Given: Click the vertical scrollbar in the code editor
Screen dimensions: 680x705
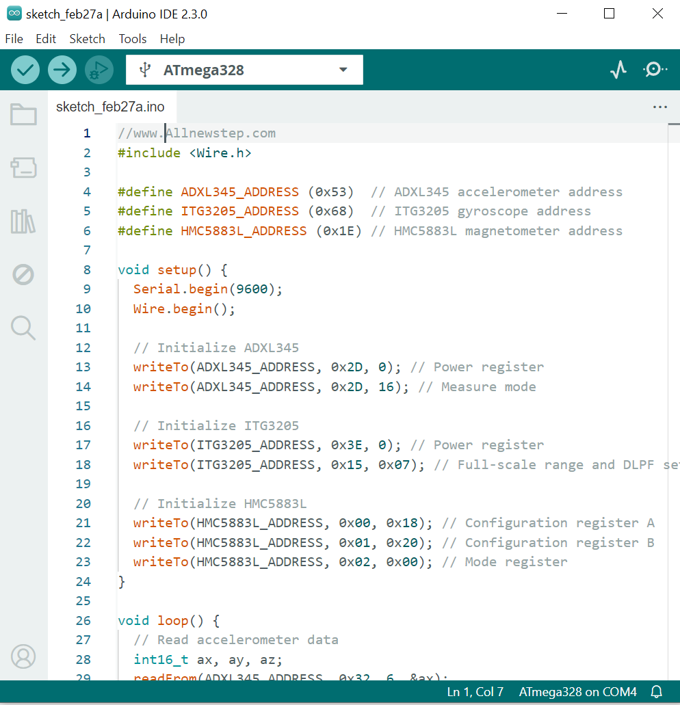Looking at the screenshot, I should [674, 400].
